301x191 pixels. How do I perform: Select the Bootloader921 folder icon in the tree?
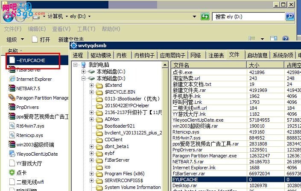point(99,126)
